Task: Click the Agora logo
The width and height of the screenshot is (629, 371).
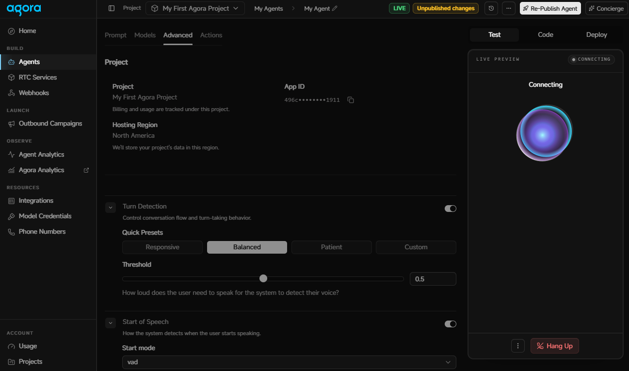Action: click(24, 9)
